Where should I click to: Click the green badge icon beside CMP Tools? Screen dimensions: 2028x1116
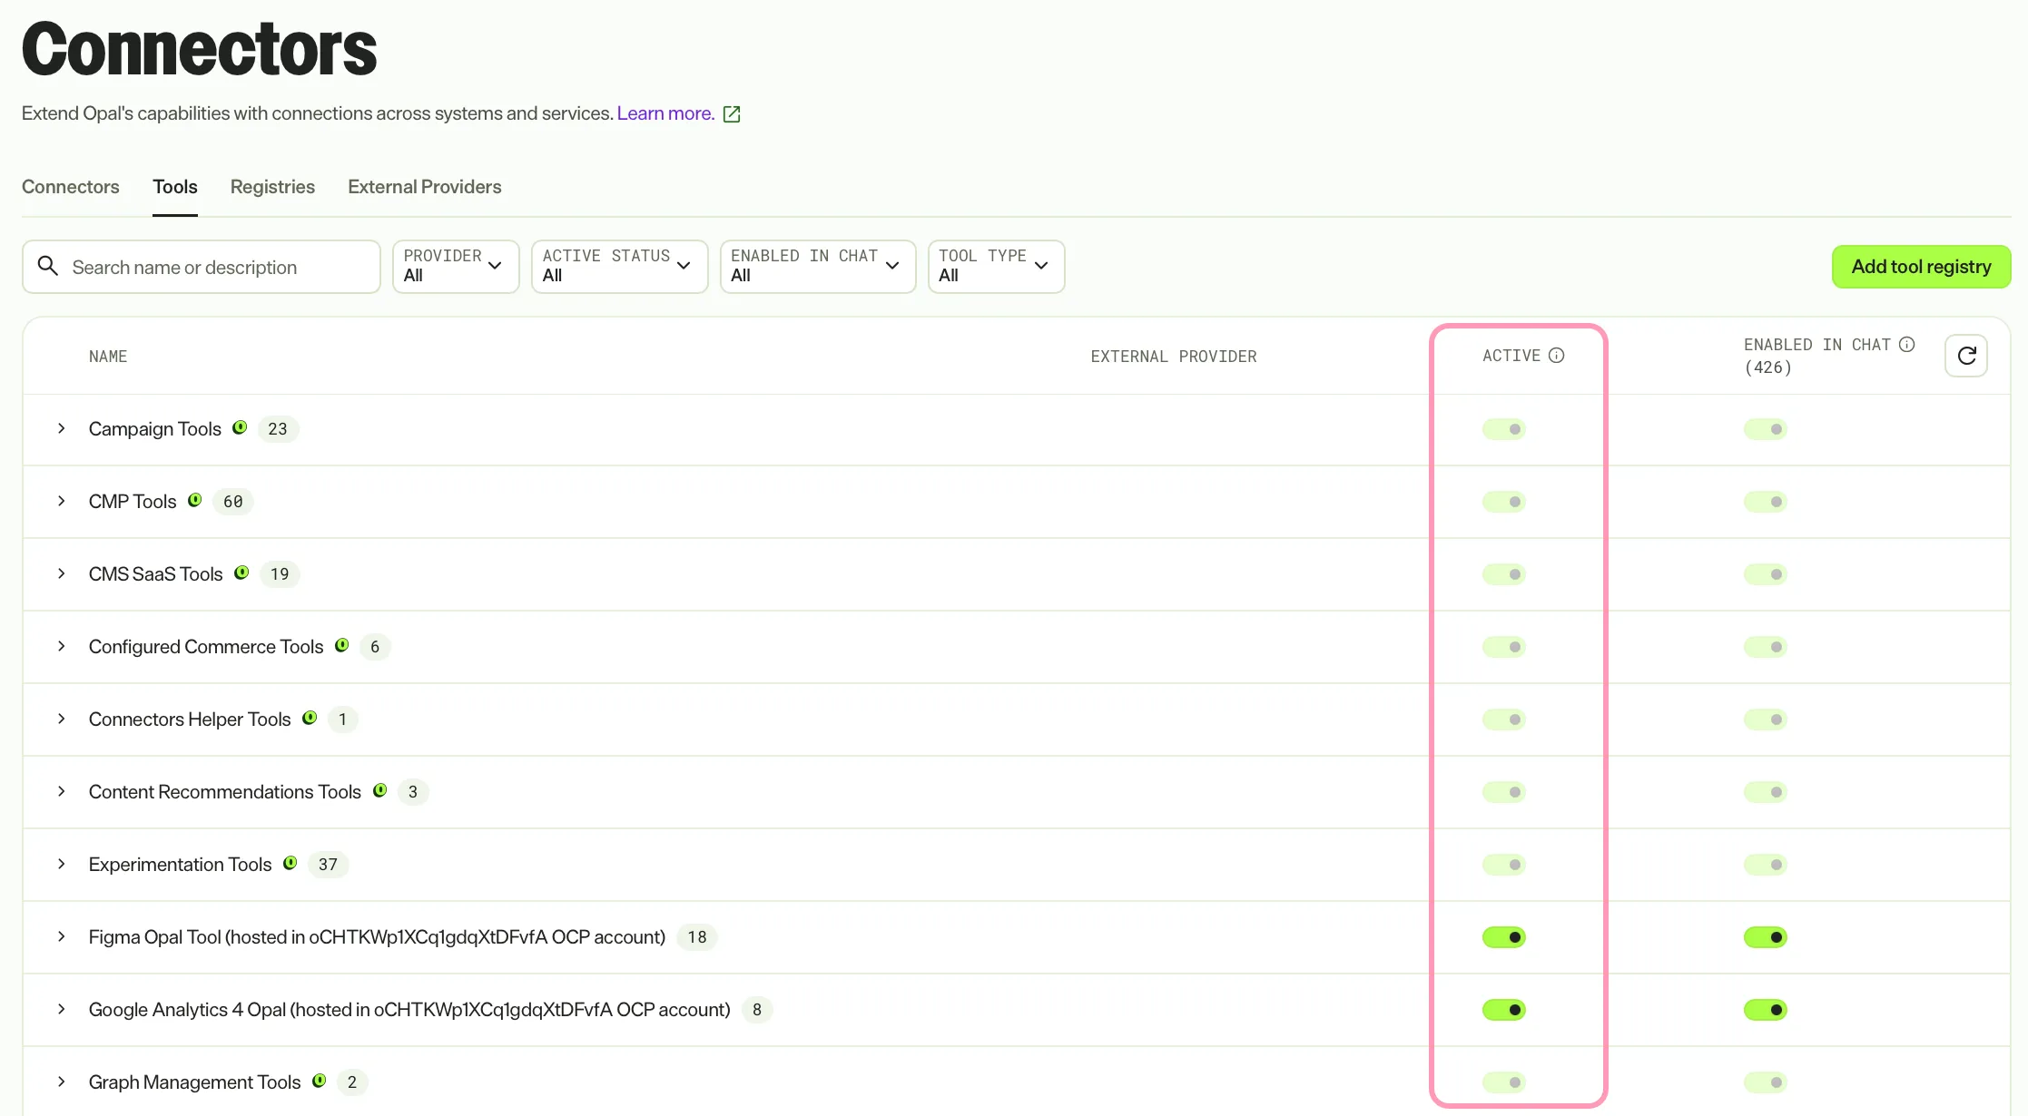pyautogui.click(x=195, y=500)
